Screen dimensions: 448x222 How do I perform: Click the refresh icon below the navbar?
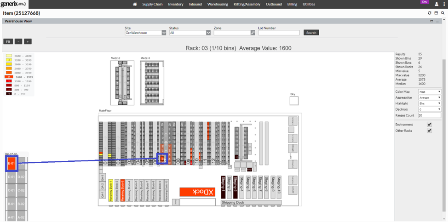[430, 13]
